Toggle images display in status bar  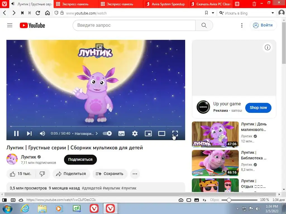pos(197,200)
